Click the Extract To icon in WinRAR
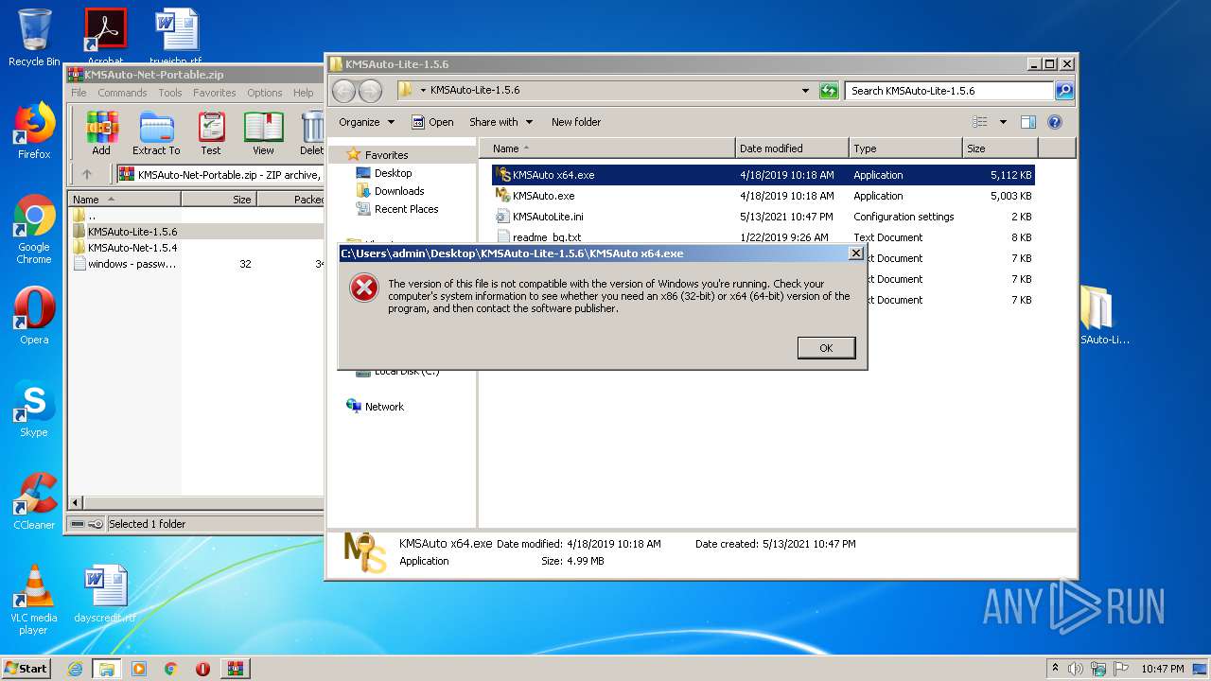This screenshot has width=1211, height=681. tap(156, 133)
